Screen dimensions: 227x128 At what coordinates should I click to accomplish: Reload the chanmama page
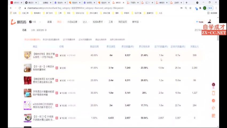pyautogui.click(x=20, y=8)
